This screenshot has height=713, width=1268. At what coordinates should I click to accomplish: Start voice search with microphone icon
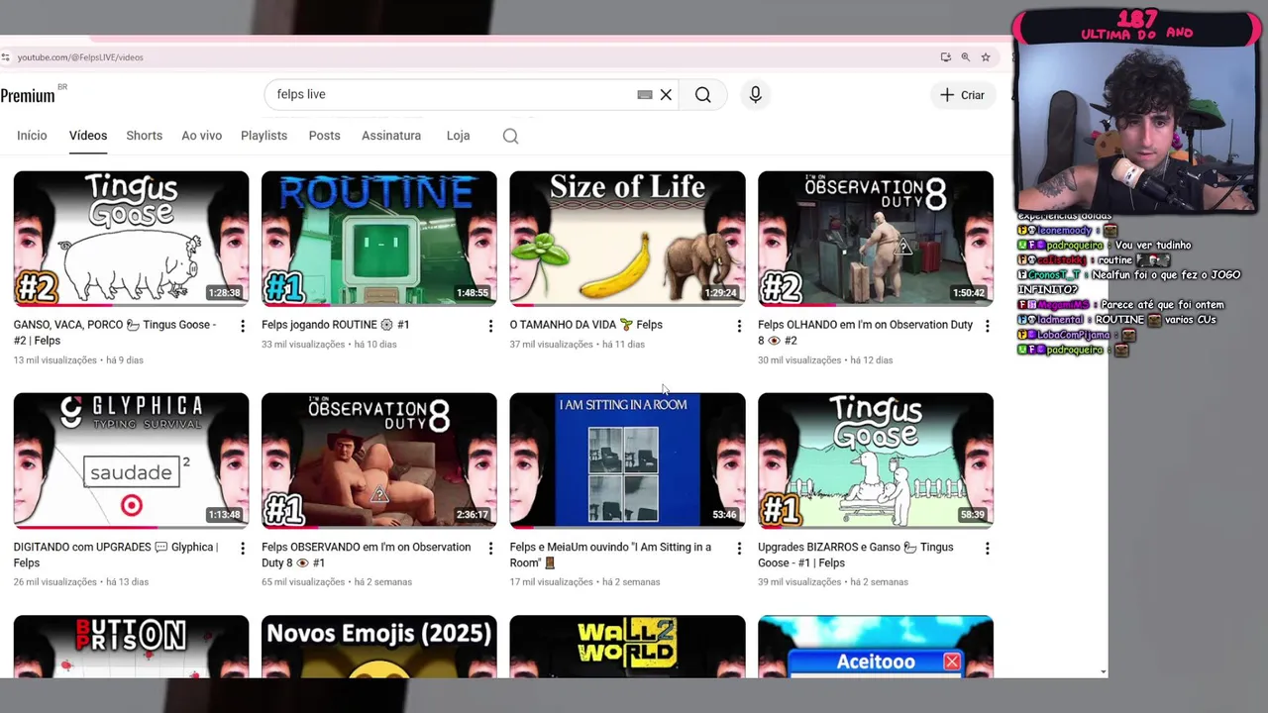click(755, 95)
